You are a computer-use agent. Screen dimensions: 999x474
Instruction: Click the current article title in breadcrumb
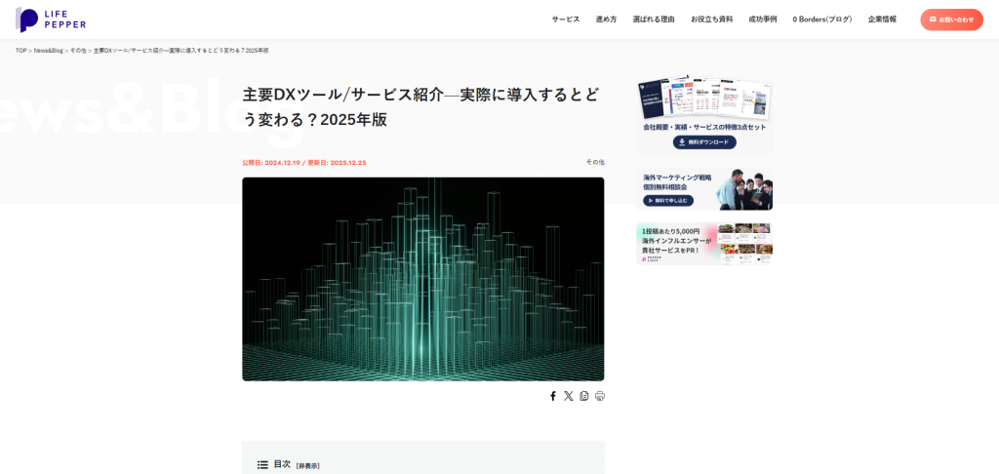pyautogui.click(x=180, y=51)
